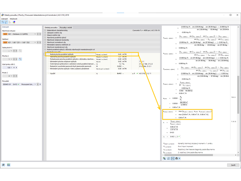
Task: Open the Návrhová situace dropdown
Action: coord(35,34)
